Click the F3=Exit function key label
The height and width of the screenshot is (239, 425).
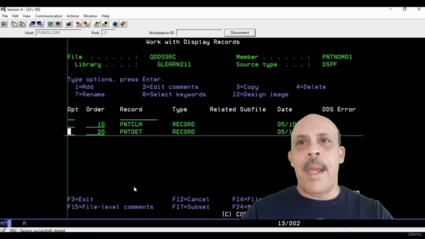(80, 199)
